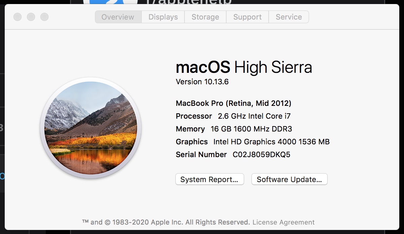Click the Memory label
The height and width of the screenshot is (234, 404).
pyautogui.click(x=190, y=129)
